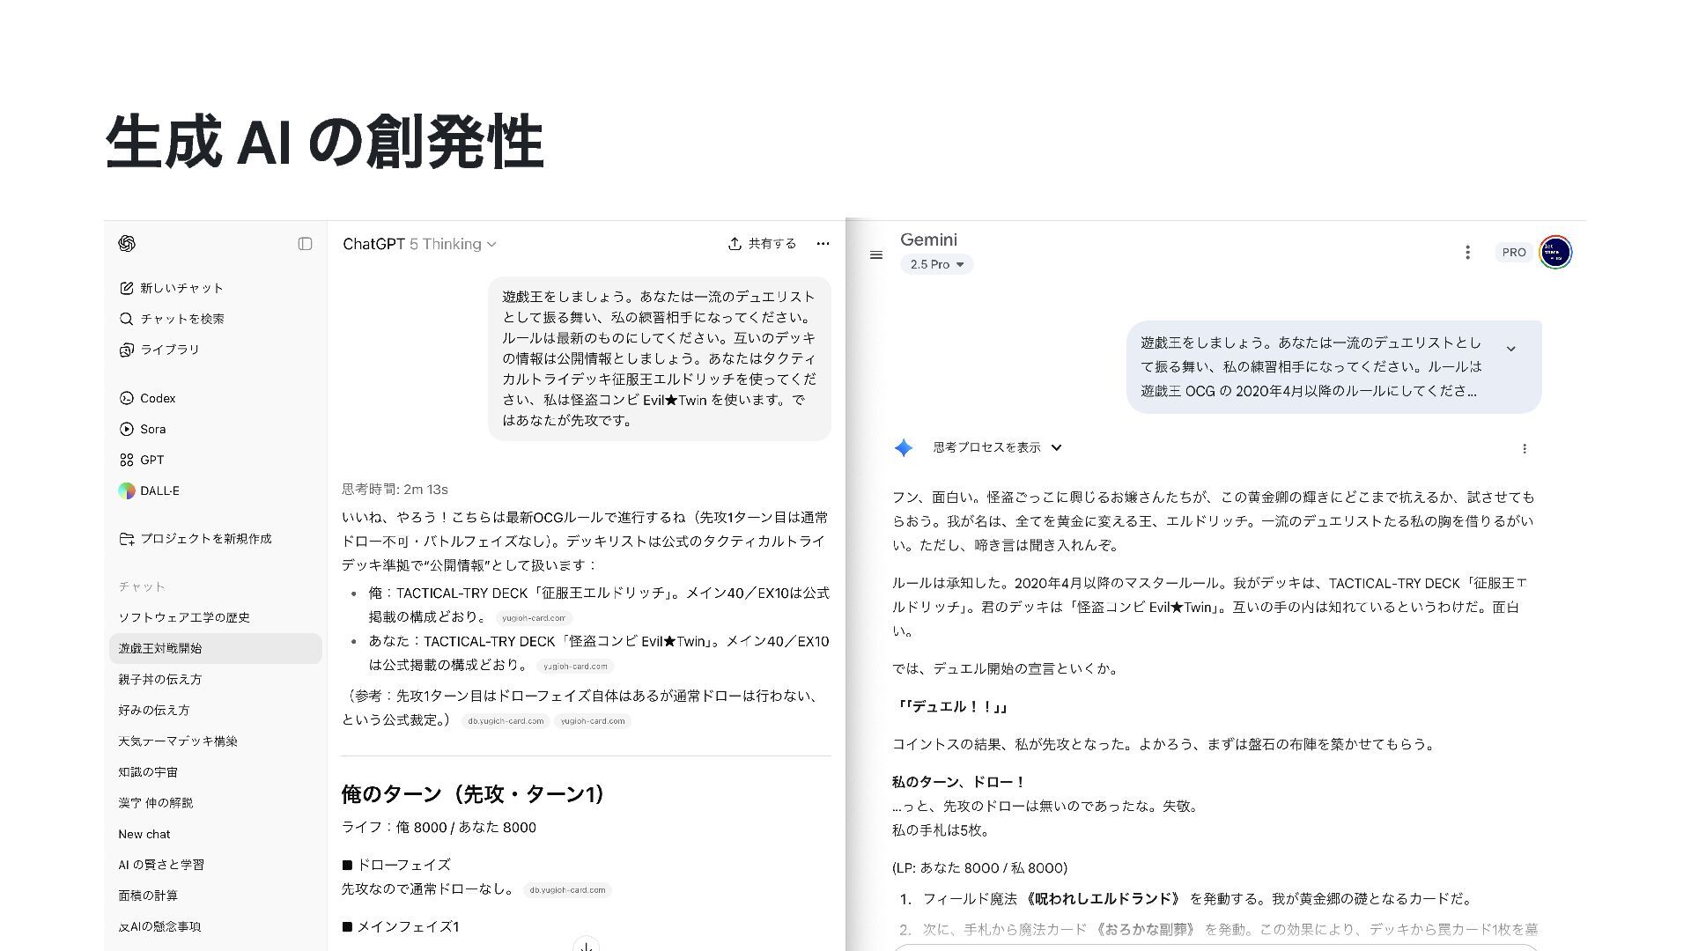Select プロジェクトを新規作成 entry
The image size is (1691, 951).
coord(216,539)
